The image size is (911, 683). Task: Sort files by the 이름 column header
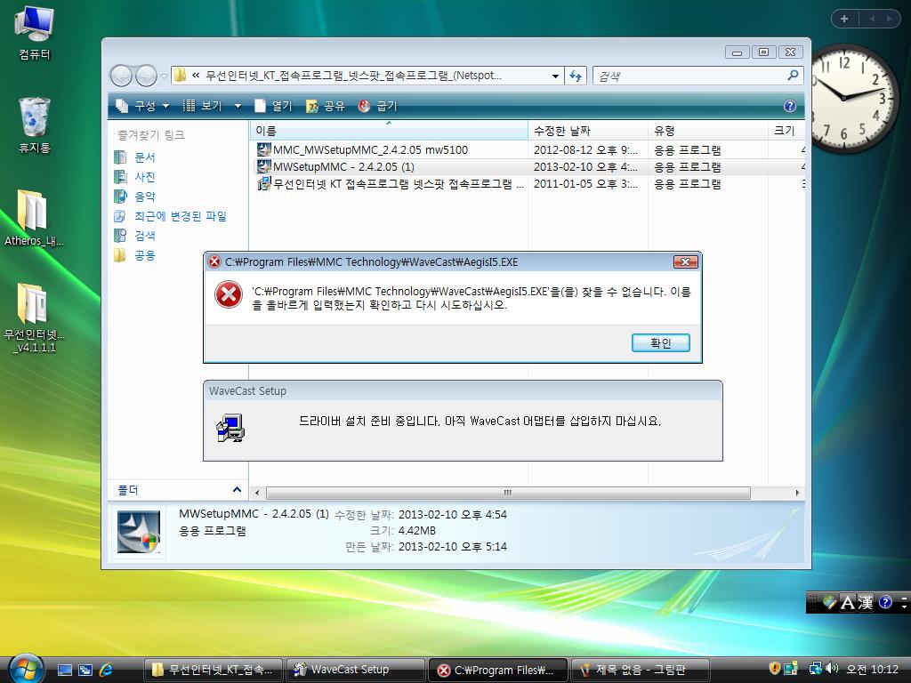click(x=390, y=131)
